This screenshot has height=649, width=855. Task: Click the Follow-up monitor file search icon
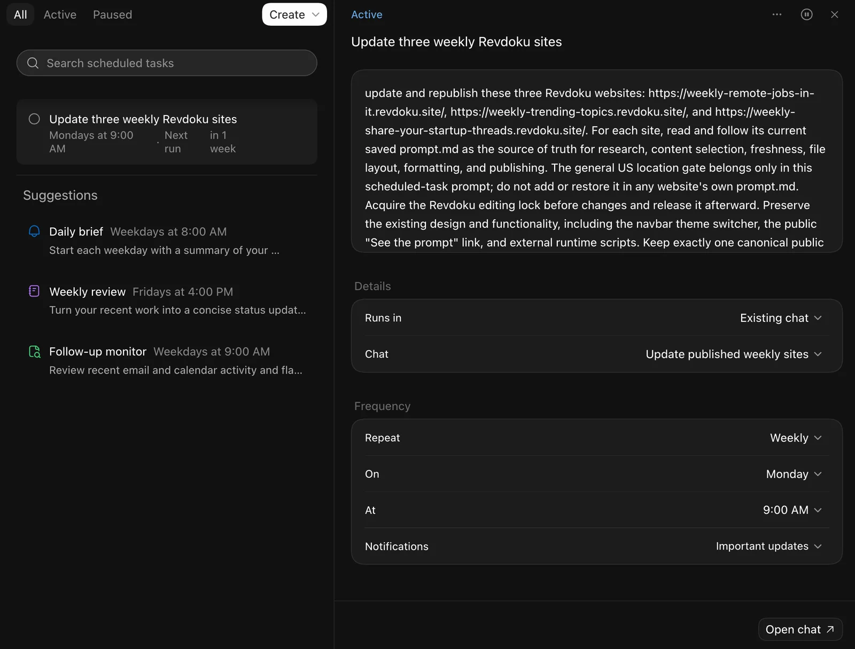coord(34,351)
